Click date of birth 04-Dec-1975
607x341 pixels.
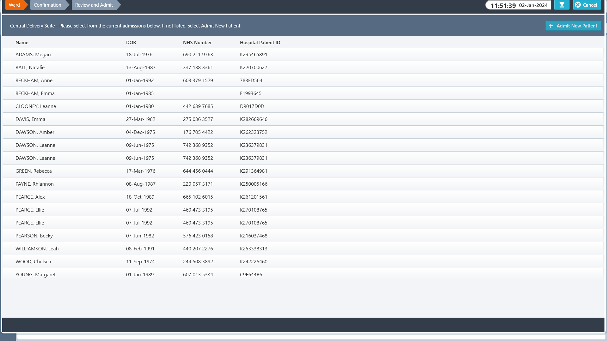[x=140, y=132]
